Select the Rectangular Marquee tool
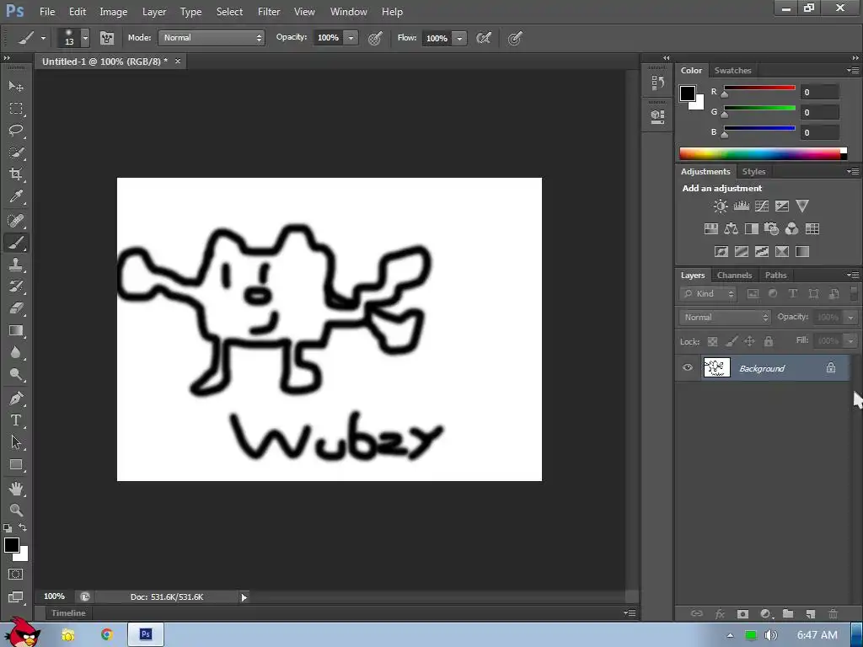Screen dimensions: 863x647 (x=16, y=109)
